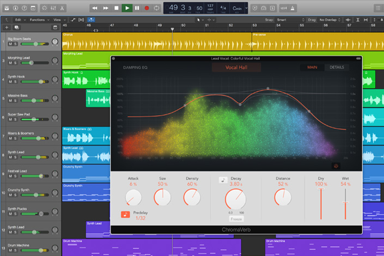384x256 pixels.
Task: Open the Smart Controls dial icon
Action: [x=44, y=8]
